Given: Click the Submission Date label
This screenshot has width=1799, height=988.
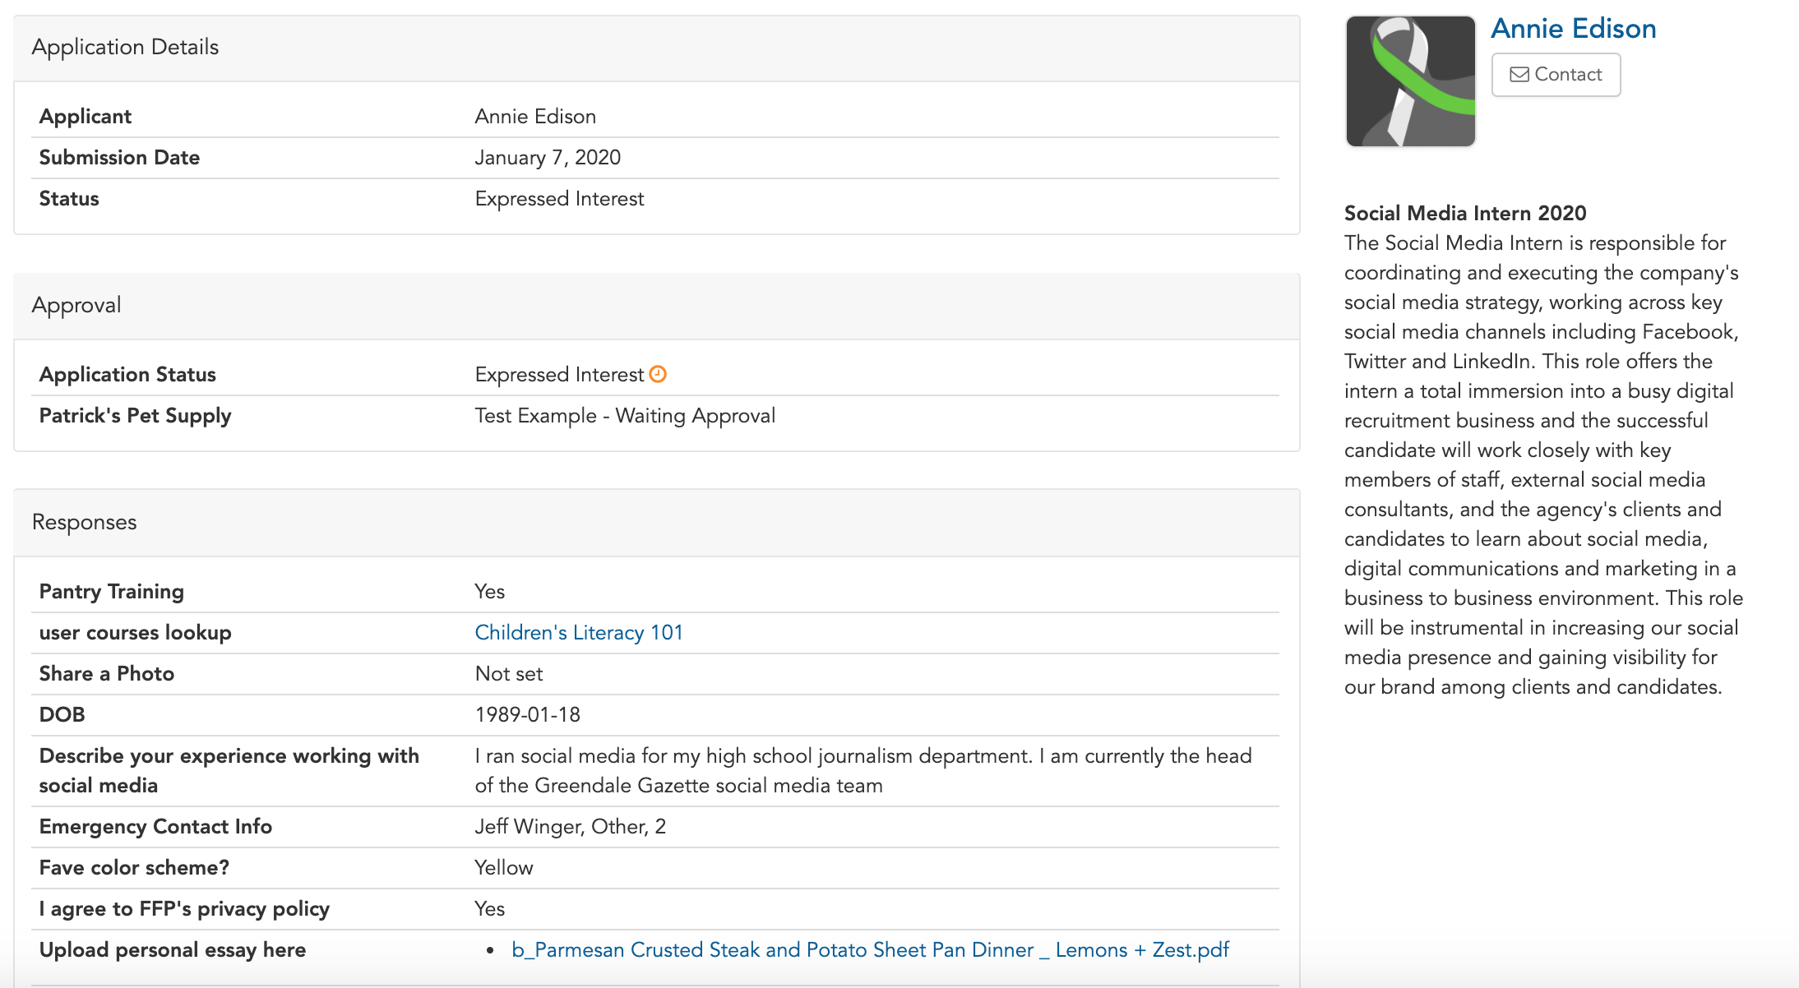Looking at the screenshot, I should (x=119, y=157).
